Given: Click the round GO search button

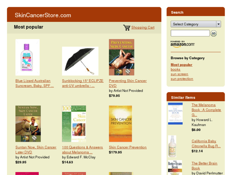Looking at the screenshot, I should (213, 33).
